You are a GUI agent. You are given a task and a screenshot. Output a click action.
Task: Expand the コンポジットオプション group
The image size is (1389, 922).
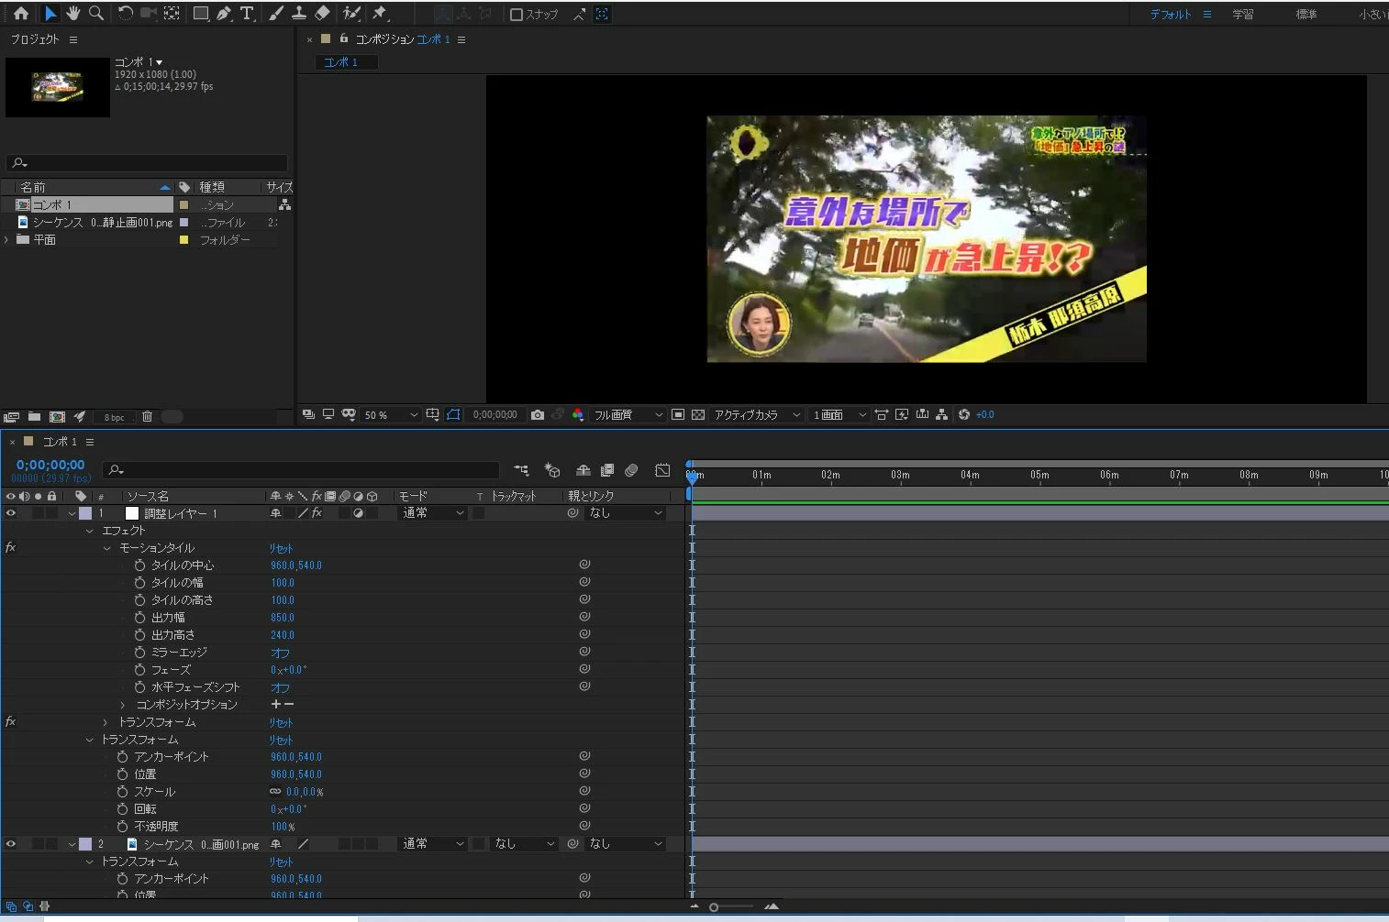coord(123,705)
